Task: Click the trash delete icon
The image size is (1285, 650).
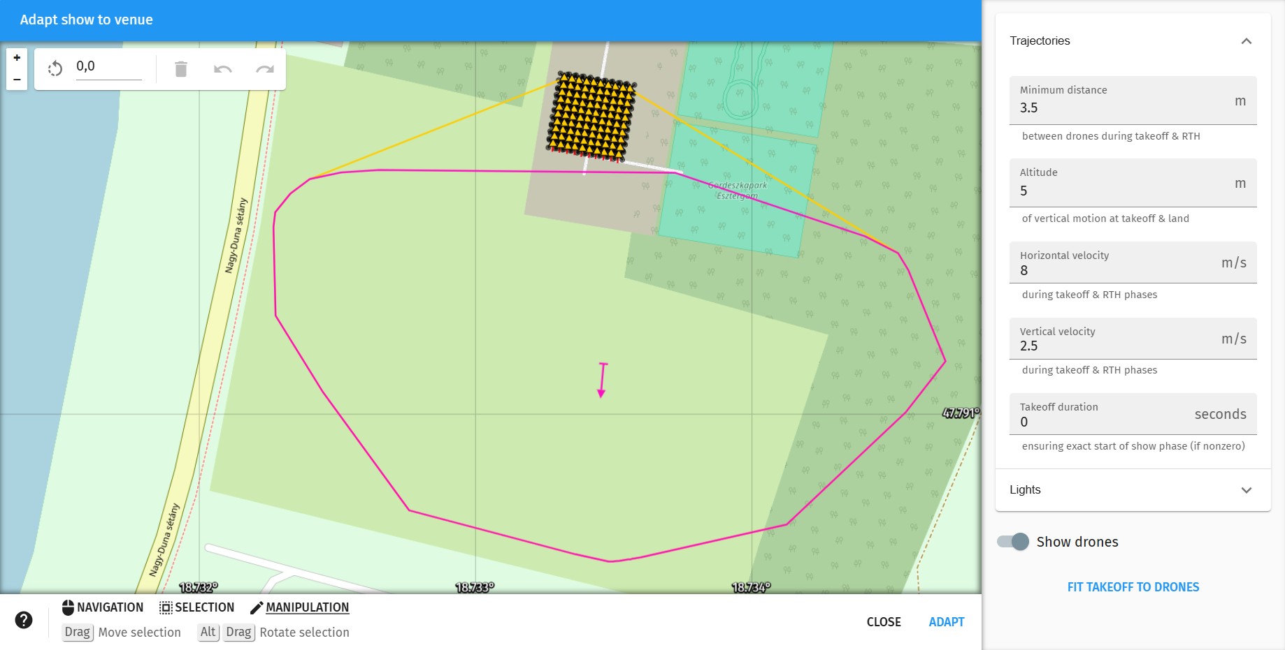Action: (x=181, y=69)
